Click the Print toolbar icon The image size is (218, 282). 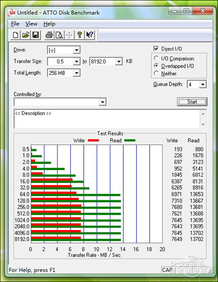pyautogui.click(x=49, y=35)
